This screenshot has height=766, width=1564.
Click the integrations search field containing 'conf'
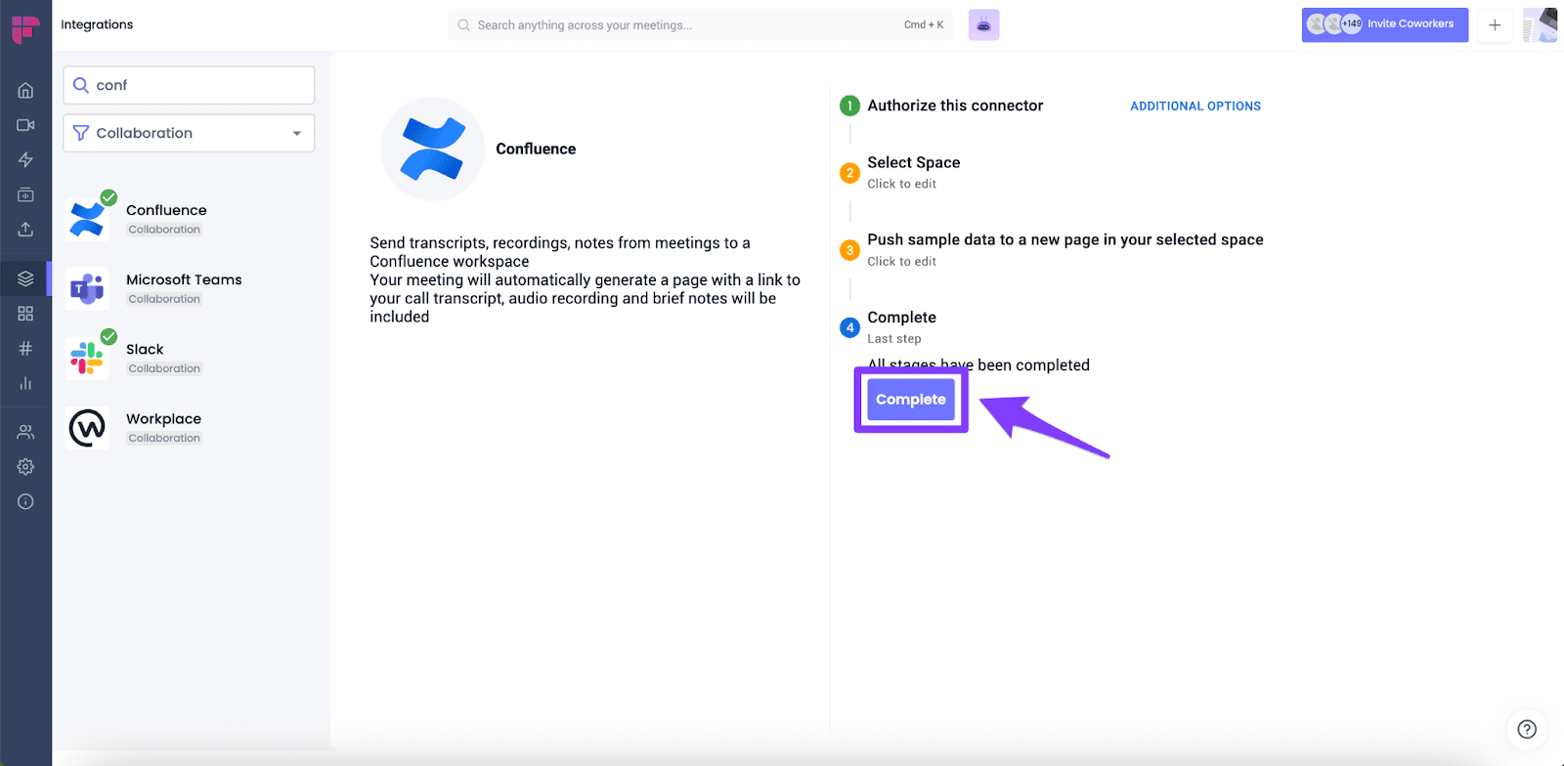pos(189,85)
